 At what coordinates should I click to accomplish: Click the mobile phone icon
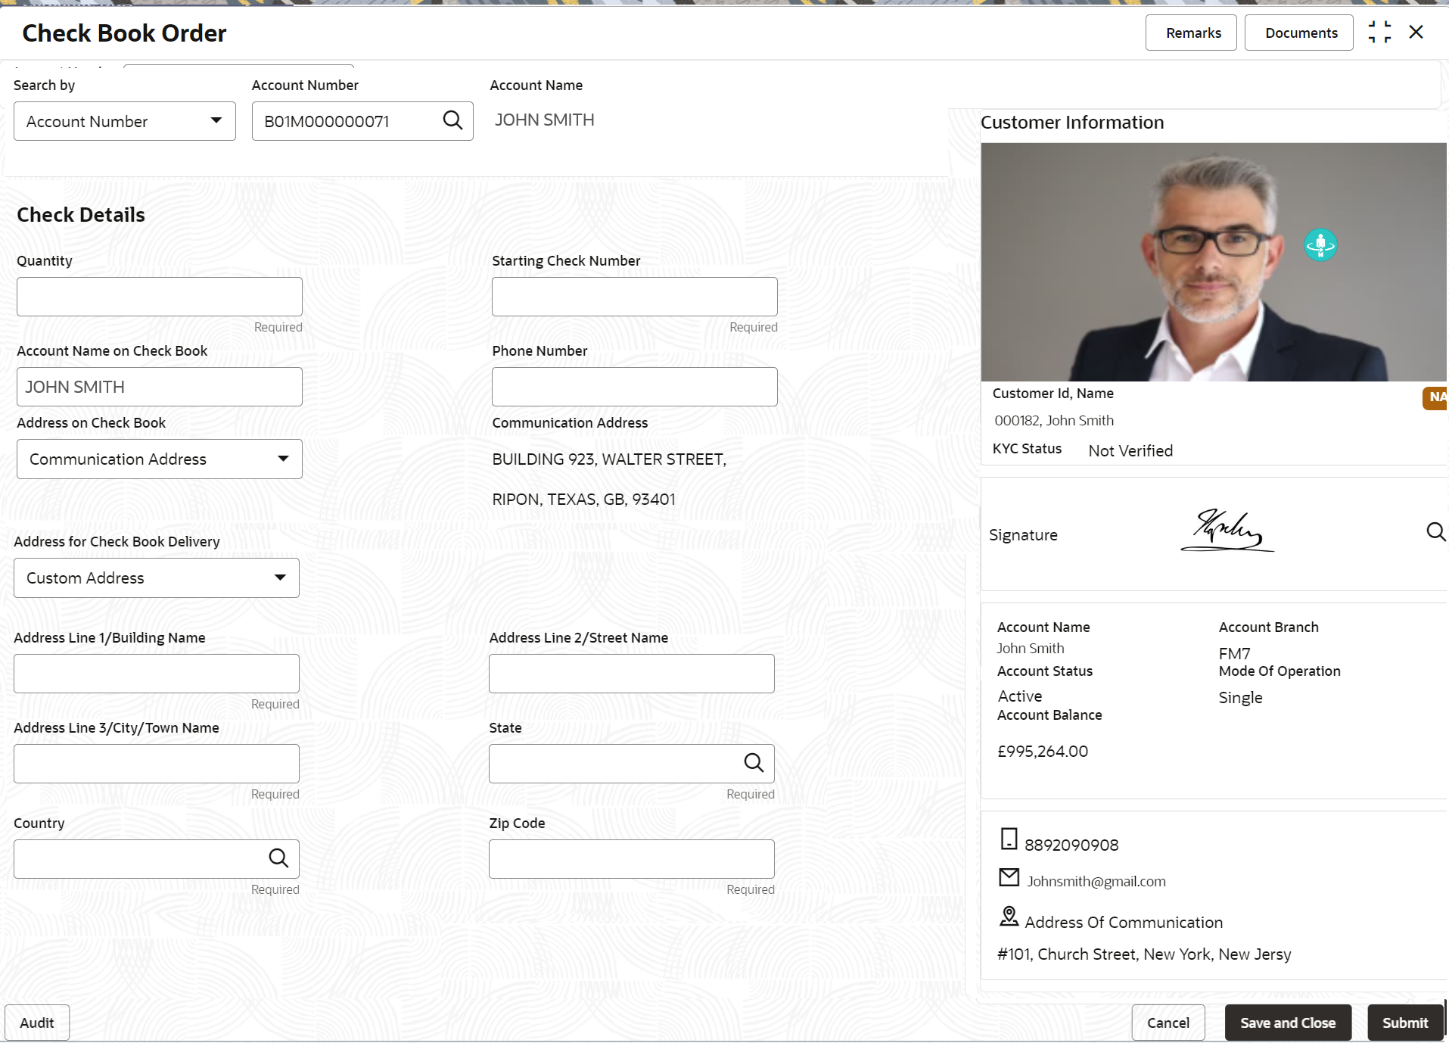(x=1009, y=839)
